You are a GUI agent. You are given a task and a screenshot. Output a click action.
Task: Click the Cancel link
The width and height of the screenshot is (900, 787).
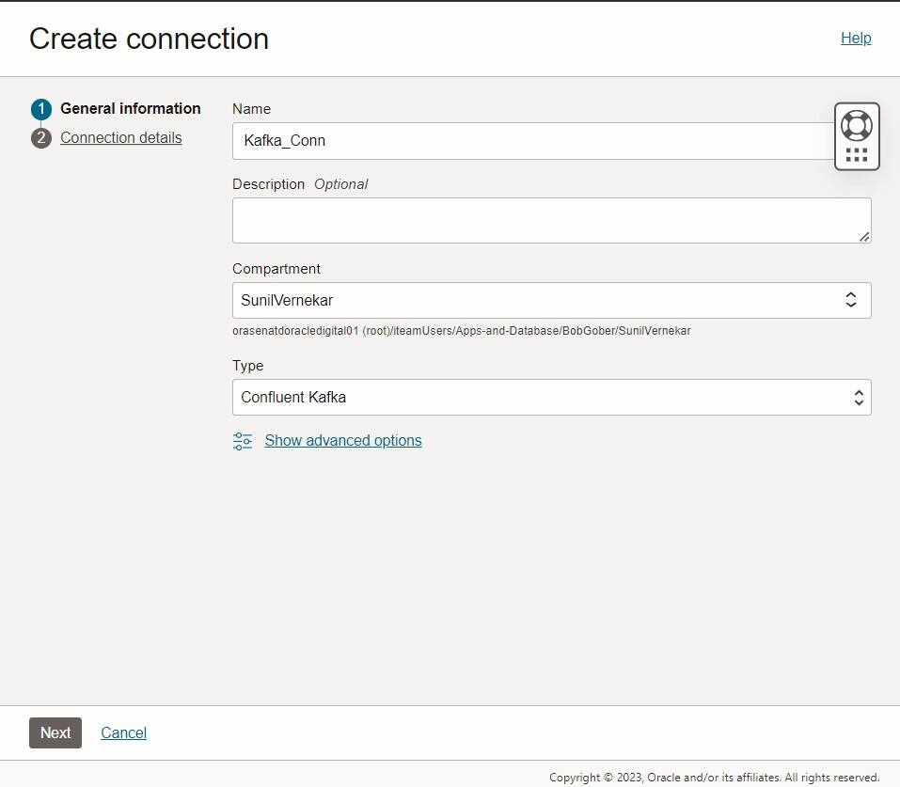124,733
